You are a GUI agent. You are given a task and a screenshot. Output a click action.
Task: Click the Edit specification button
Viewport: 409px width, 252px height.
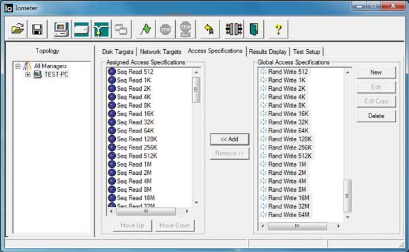376,87
